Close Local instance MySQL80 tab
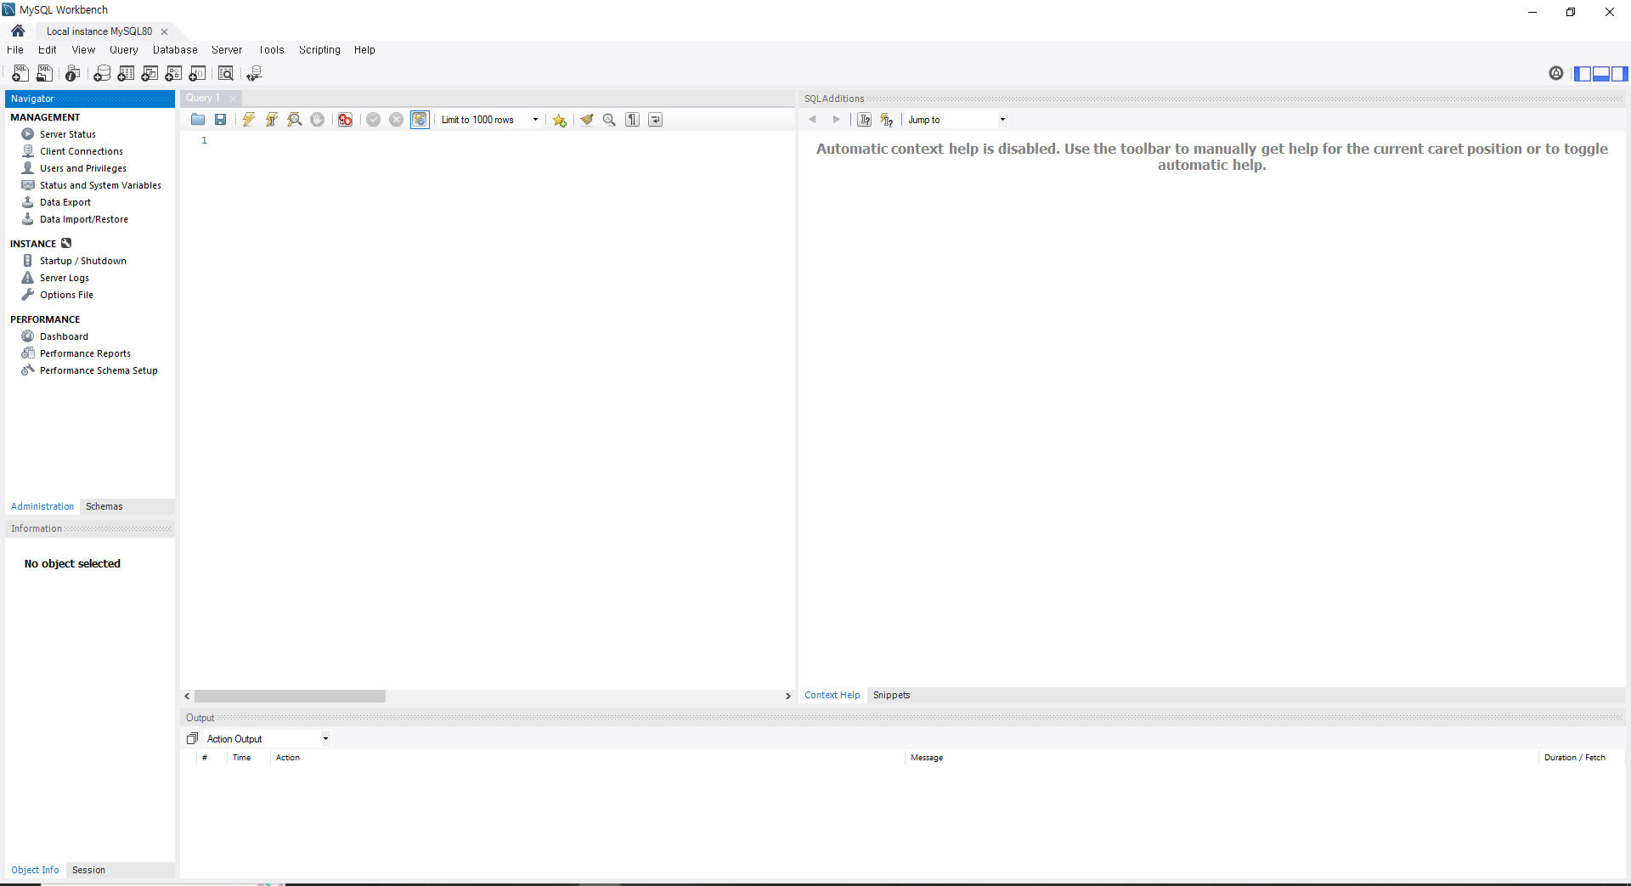The image size is (1631, 886). click(165, 31)
